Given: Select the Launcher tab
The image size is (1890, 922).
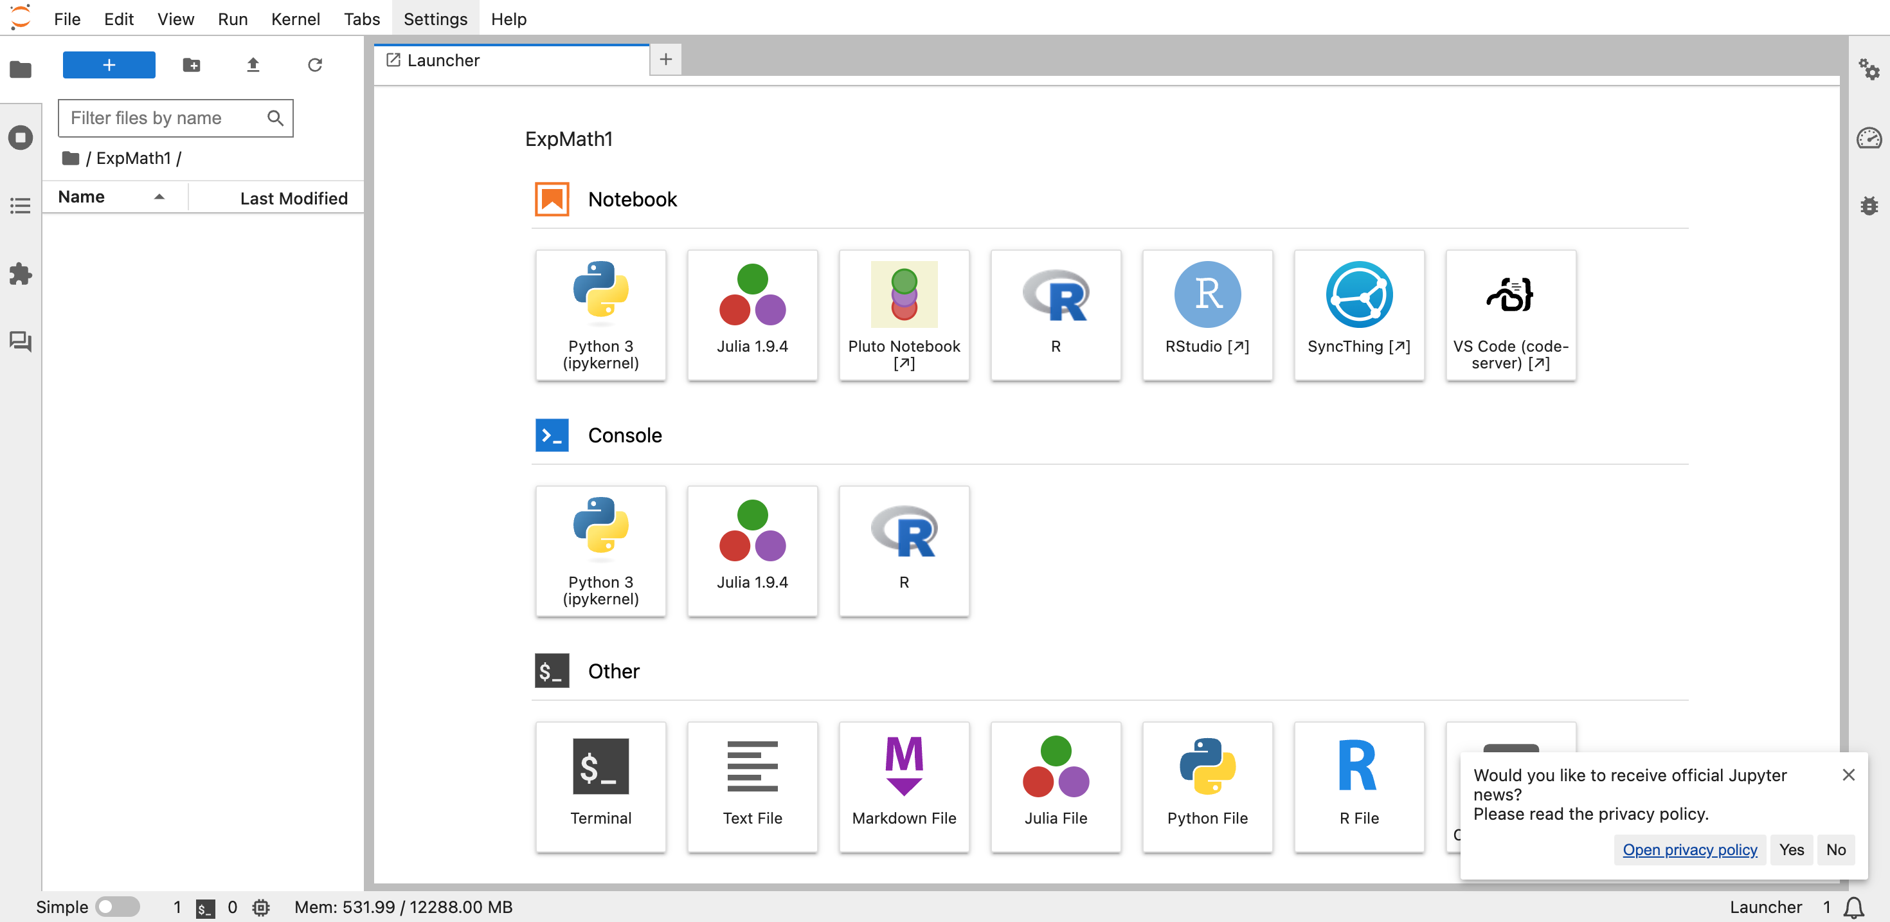Looking at the screenshot, I should pos(511,60).
